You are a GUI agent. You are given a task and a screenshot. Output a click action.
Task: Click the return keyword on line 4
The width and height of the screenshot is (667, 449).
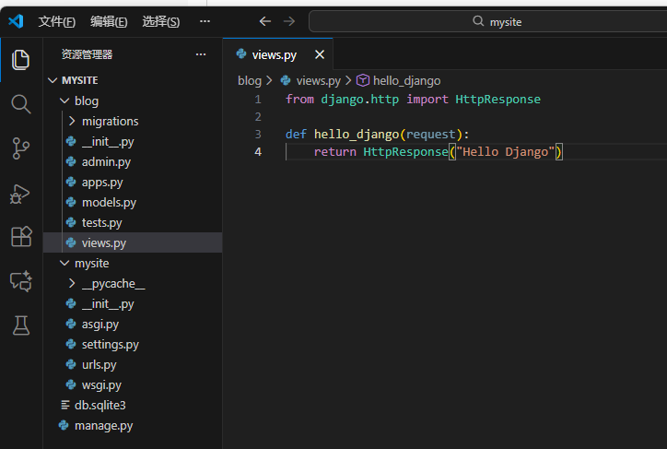pos(335,152)
